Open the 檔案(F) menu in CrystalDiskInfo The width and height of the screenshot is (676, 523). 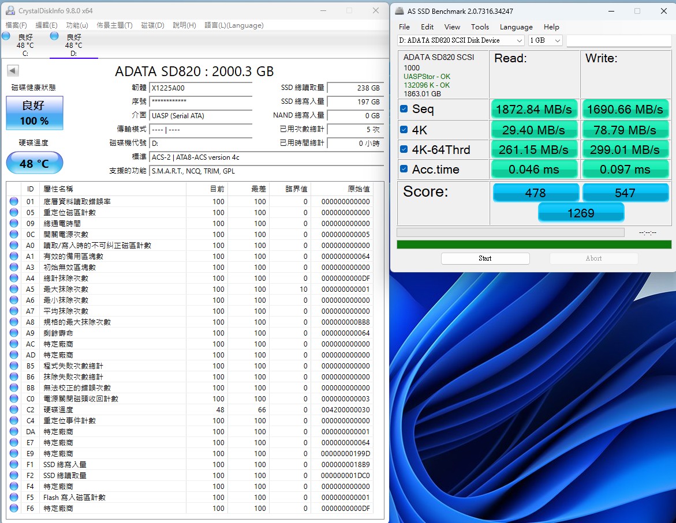[x=16, y=25]
